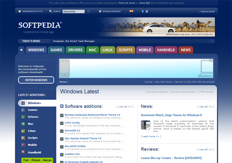Switch to the Scripts tab
232x163 pixels.
(x=126, y=50)
